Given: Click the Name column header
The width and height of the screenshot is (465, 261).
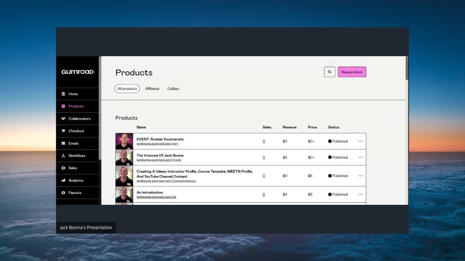Looking at the screenshot, I should [141, 127].
